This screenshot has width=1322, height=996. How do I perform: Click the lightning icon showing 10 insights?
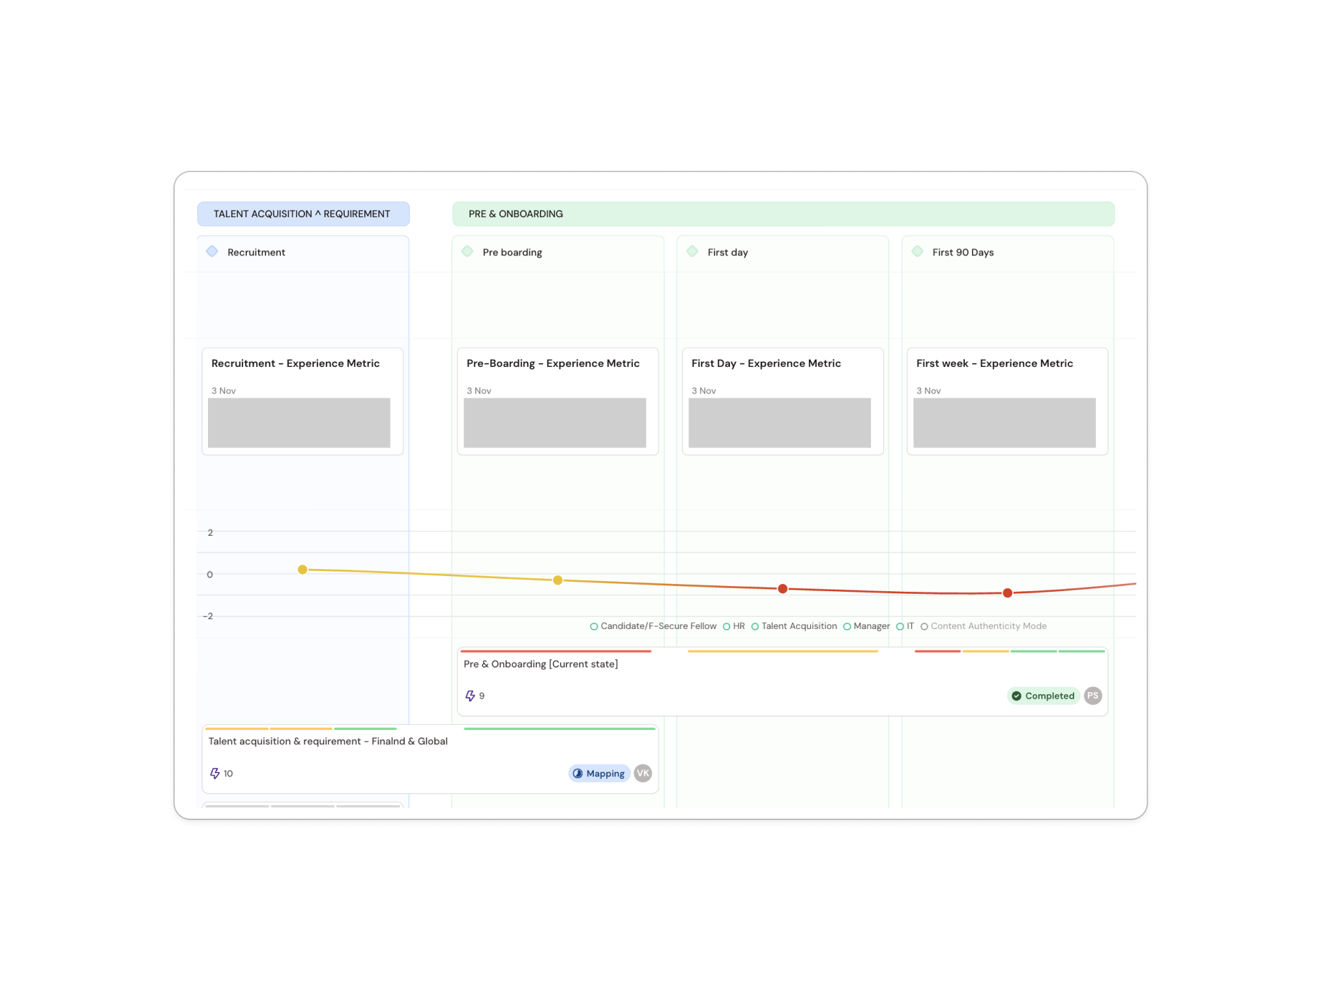click(214, 774)
